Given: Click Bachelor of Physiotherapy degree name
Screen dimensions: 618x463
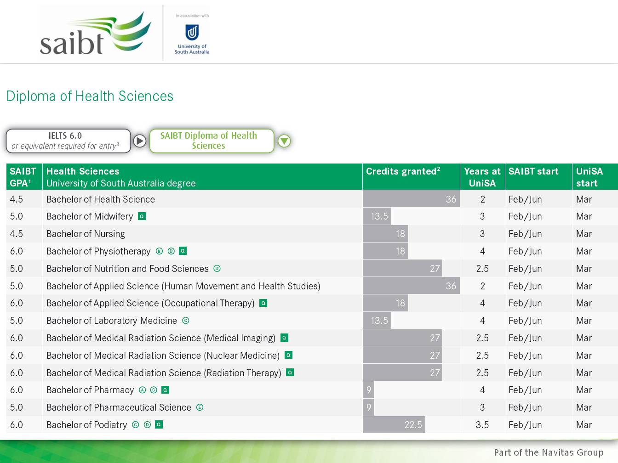Looking at the screenshot, I should (98, 251).
